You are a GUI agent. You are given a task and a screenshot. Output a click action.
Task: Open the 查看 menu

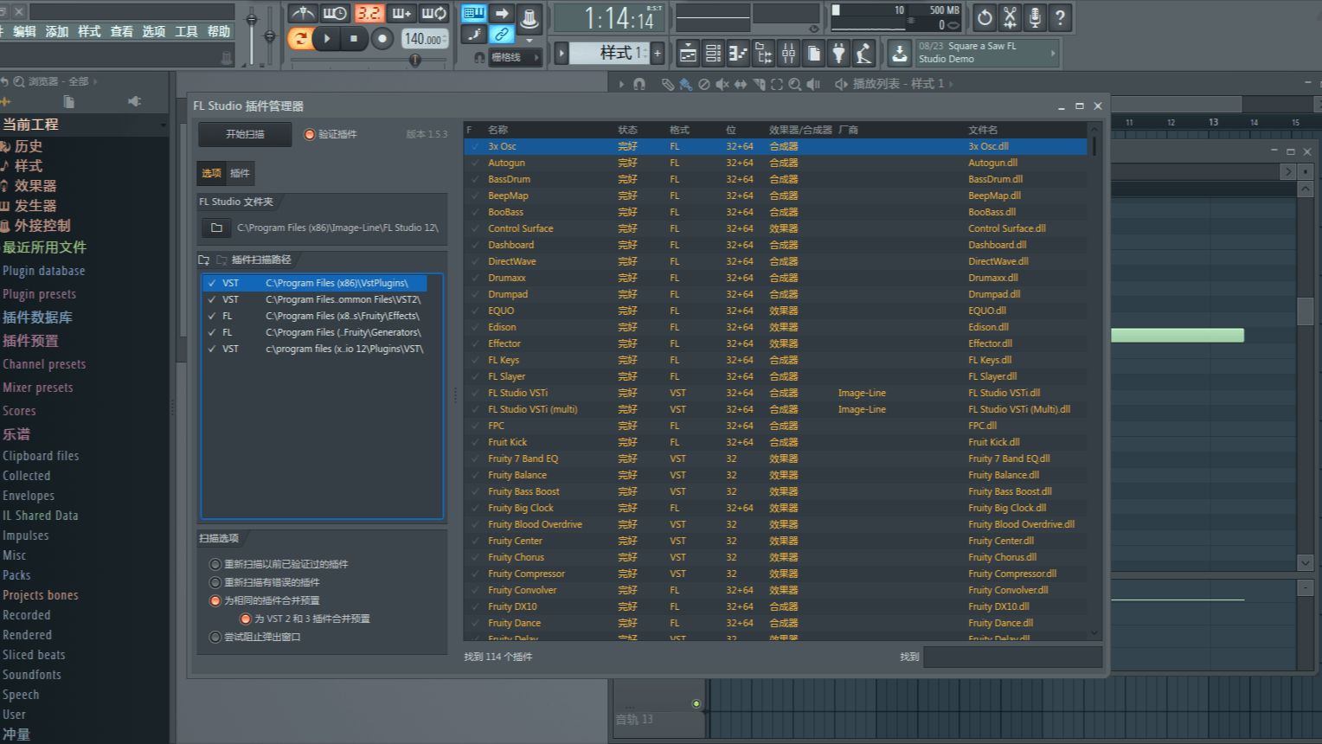[x=122, y=31]
